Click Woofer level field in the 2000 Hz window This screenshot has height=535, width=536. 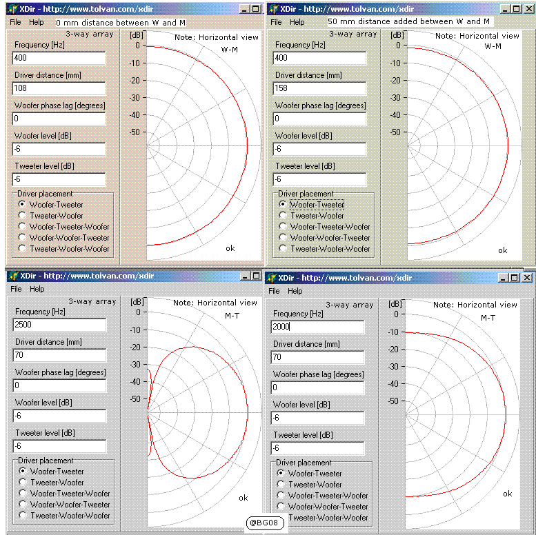pos(317,418)
